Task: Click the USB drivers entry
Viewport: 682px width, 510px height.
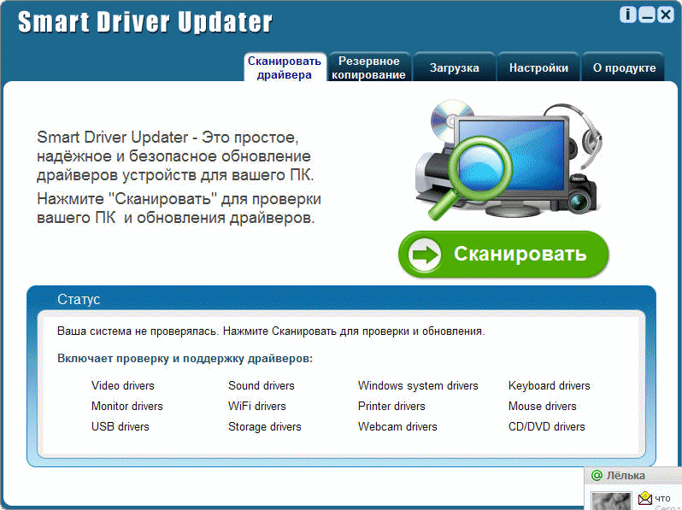Action: [x=120, y=426]
